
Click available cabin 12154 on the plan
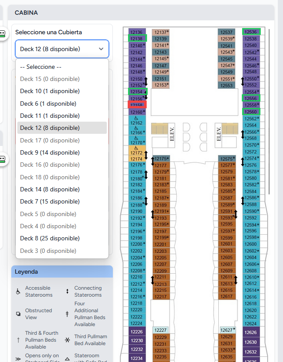tap(137, 92)
